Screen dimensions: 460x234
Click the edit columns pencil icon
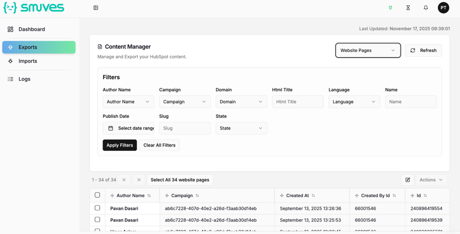(x=408, y=180)
